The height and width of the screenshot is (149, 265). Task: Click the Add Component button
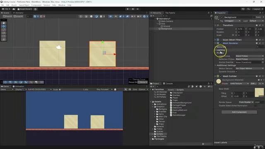pyautogui.click(x=239, y=112)
